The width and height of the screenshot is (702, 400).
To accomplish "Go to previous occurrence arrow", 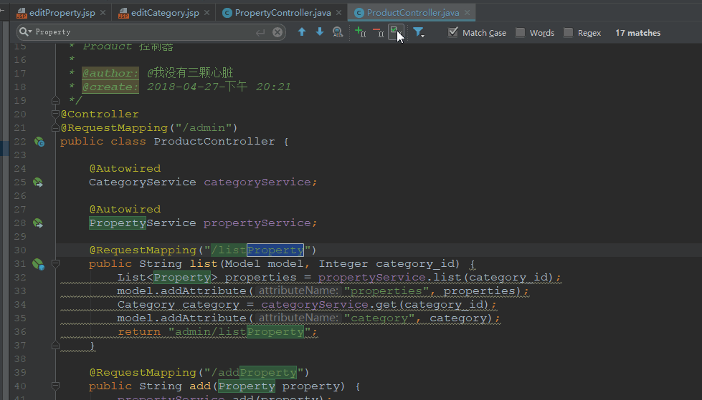I will pyautogui.click(x=302, y=31).
